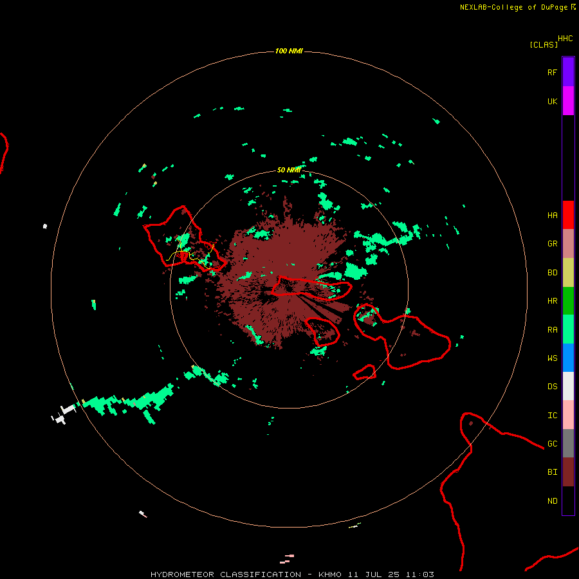Click the HR legend label
Screen dimensions: 579x579
552,301
